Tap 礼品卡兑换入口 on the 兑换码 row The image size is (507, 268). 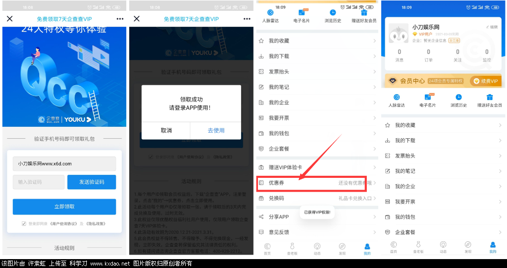click(x=355, y=199)
